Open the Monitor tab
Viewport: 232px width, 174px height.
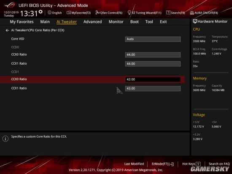[x=116, y=22]
